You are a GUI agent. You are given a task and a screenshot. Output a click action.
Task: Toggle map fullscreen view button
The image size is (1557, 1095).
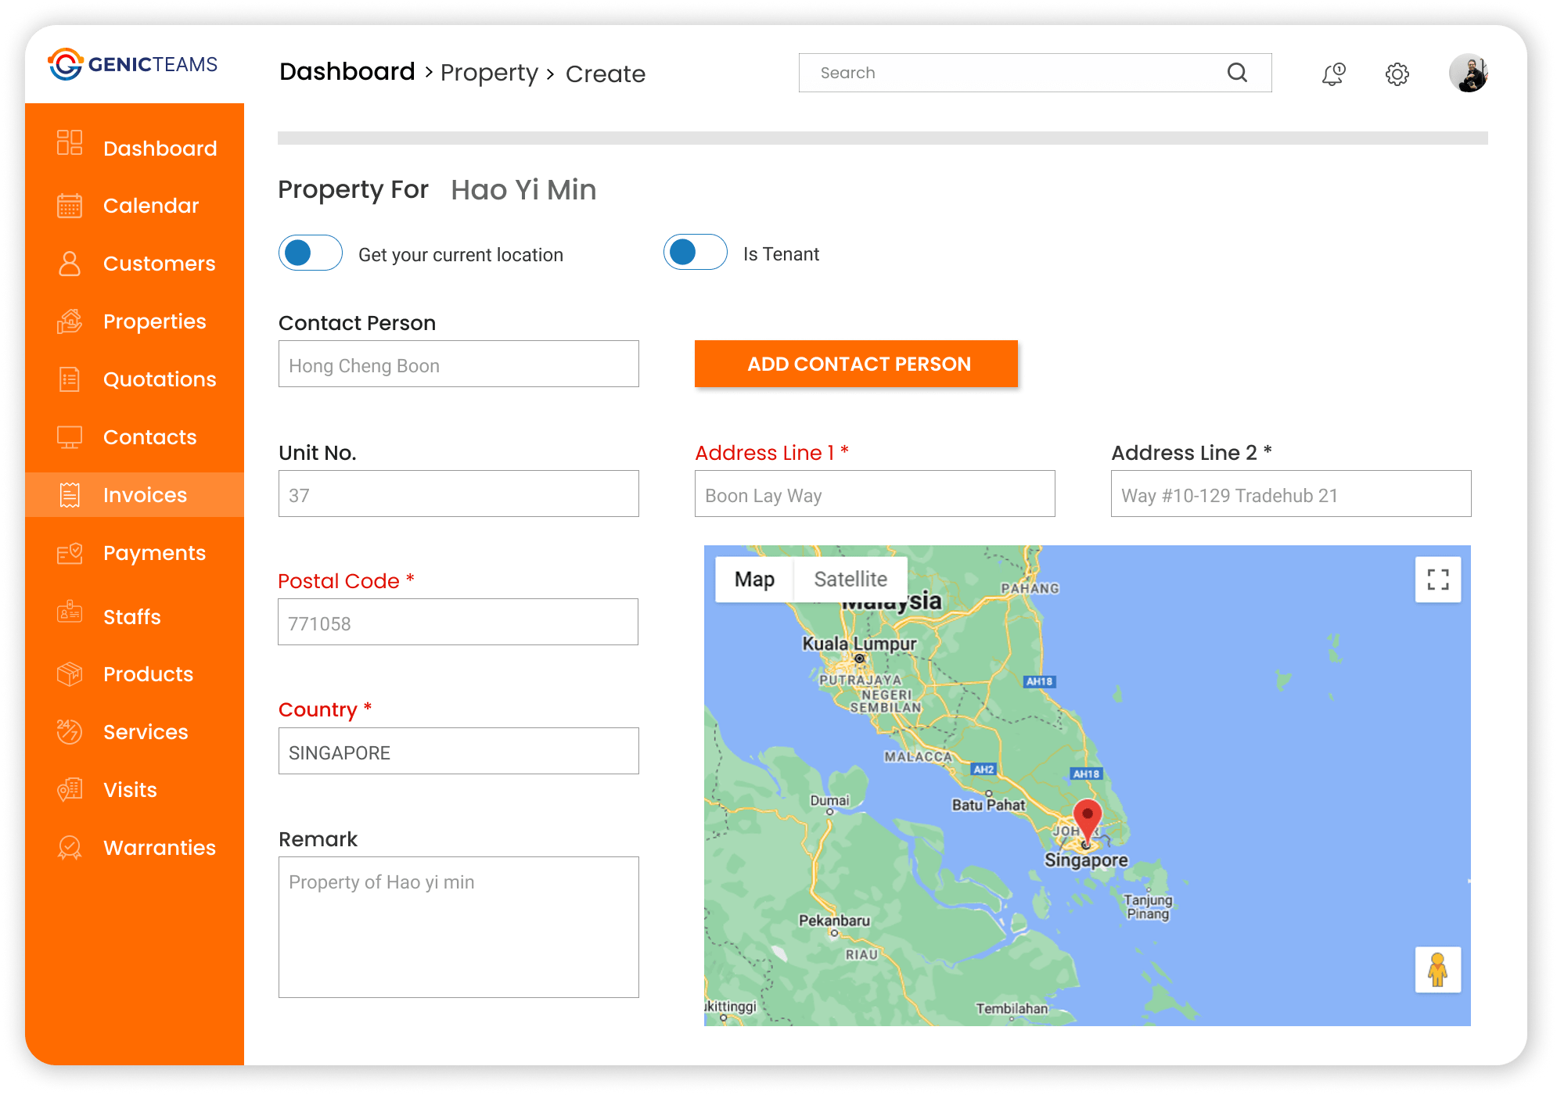coord(1437,580)
